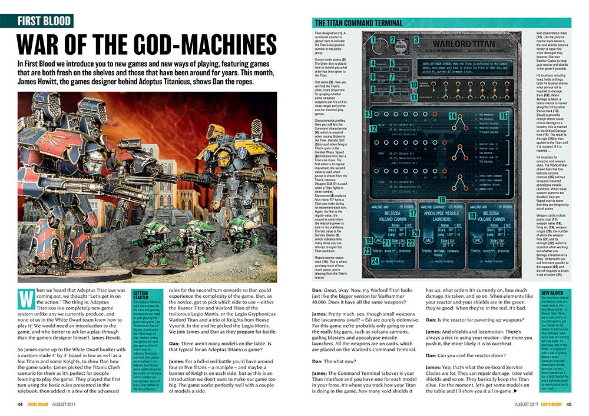Click the 'Void shield status track (11)' caption
The height and width of the screenshot is (416, 589).
552,51
